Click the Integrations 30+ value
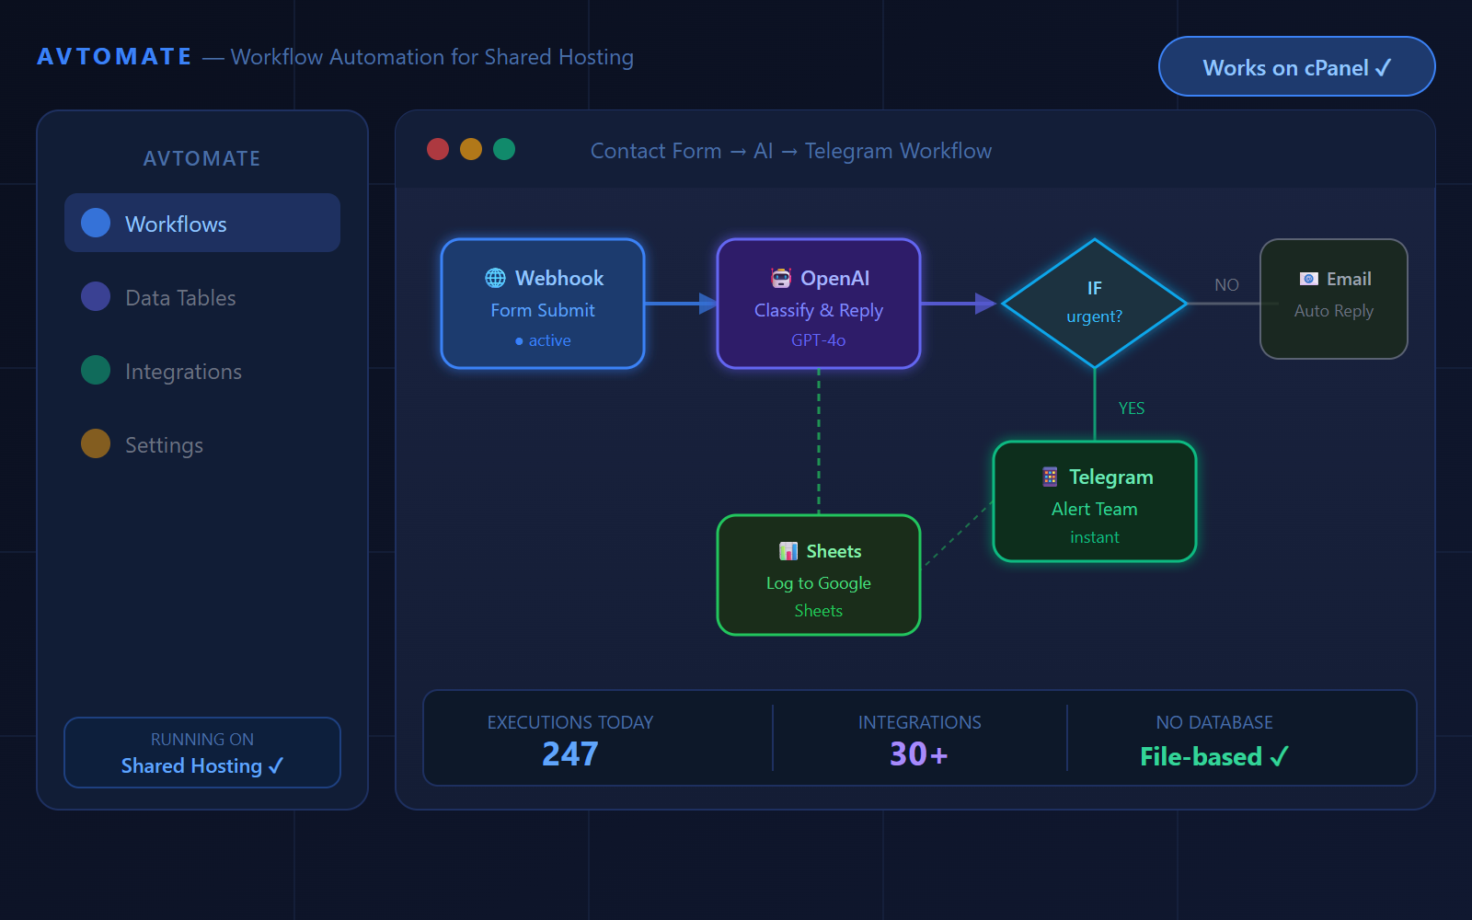This screenshot has width=1472, height=920. (x=919, y=753)
